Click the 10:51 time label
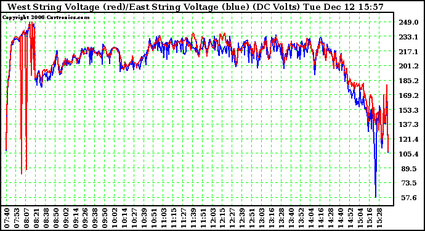The height and width of the screenshot is (231, 425). click(154, 218)
